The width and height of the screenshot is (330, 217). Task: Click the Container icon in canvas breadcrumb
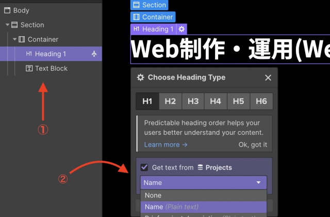[136, 17]
